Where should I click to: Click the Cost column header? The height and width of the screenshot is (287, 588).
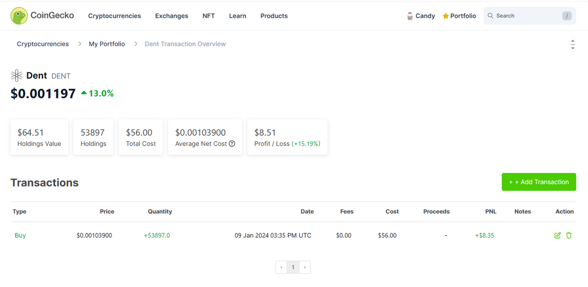(392, 212)
